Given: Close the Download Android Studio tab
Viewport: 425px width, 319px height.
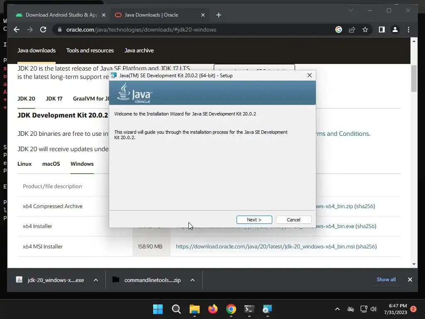Looking at the screenshot, I should pos(103,15).
